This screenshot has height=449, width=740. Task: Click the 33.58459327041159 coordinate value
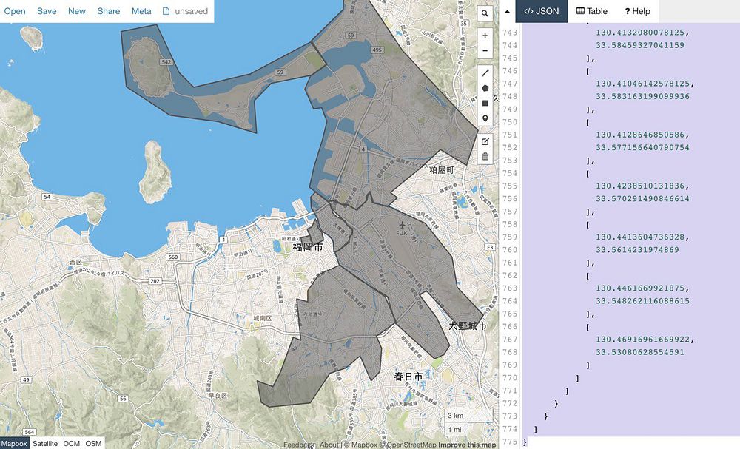[x=639, y=45]
